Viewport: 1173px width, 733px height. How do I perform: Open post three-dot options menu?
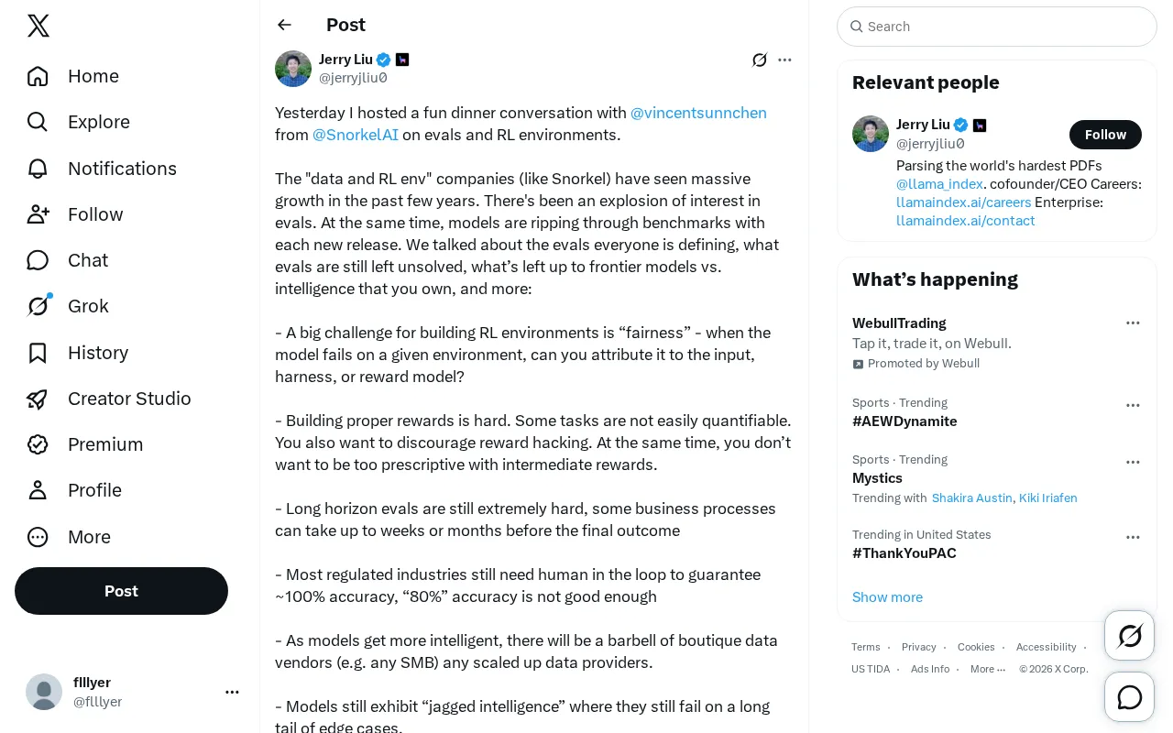click(x=784, y=60)
